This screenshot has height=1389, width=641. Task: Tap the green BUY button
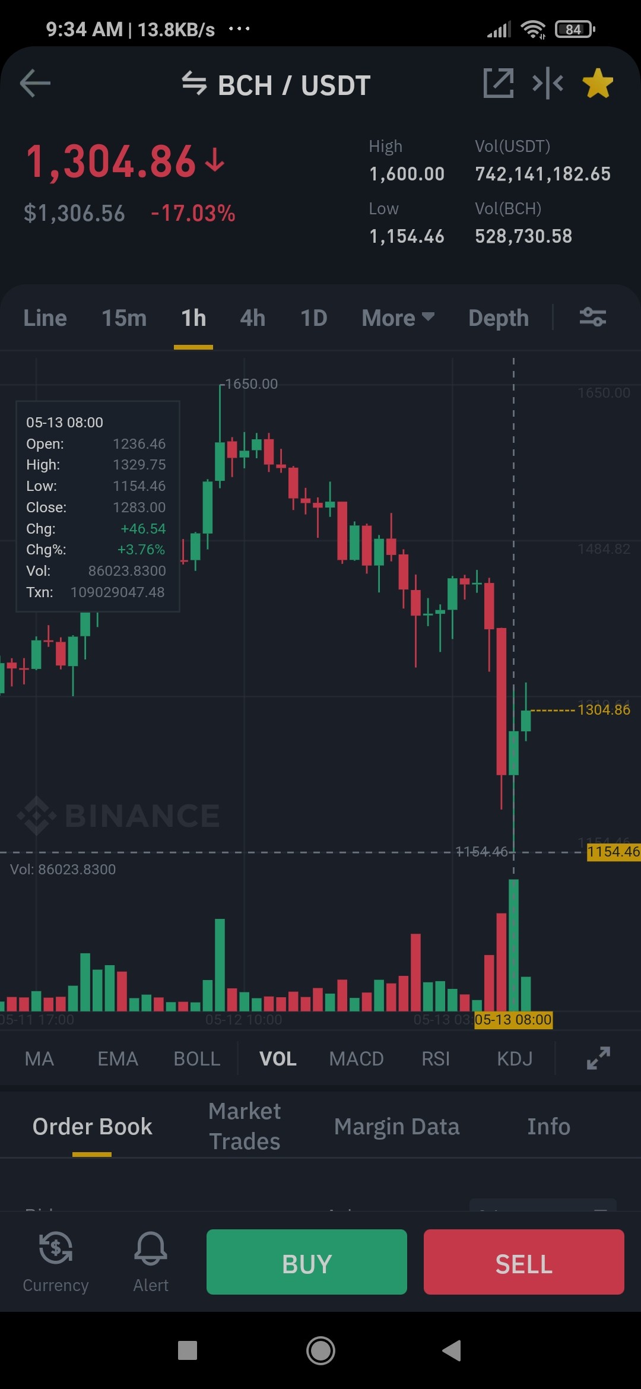(x=307, y=1262)
